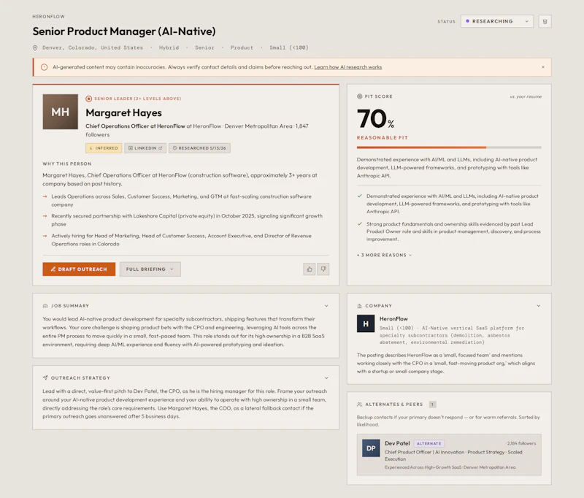584x498 pixels.
Task: Click the HeronFlow company name in Company card
Action: click(x=393, y=319)
